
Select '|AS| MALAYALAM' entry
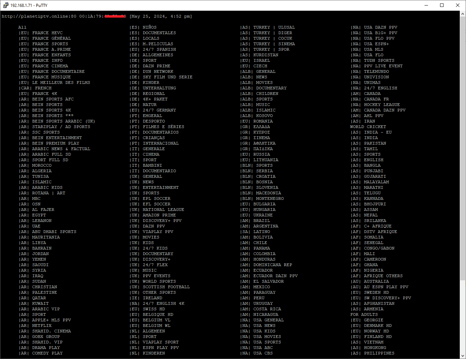click(370, 182)
